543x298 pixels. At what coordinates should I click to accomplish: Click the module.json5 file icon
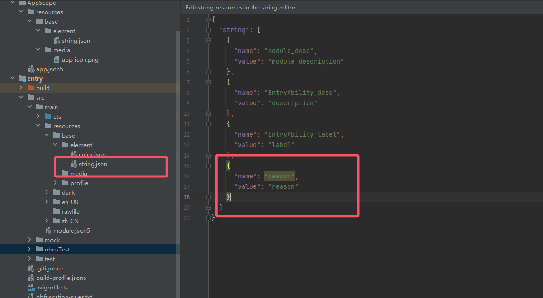(x=48, y=230)
